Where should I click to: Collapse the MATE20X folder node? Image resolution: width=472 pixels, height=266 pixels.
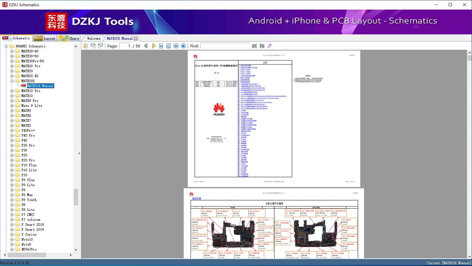[x=12, y=81]
